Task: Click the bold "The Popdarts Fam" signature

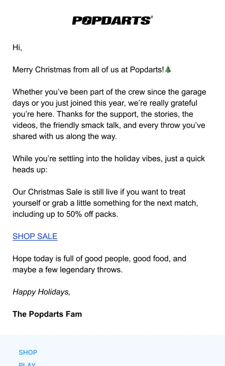Action: click(47, 314)
